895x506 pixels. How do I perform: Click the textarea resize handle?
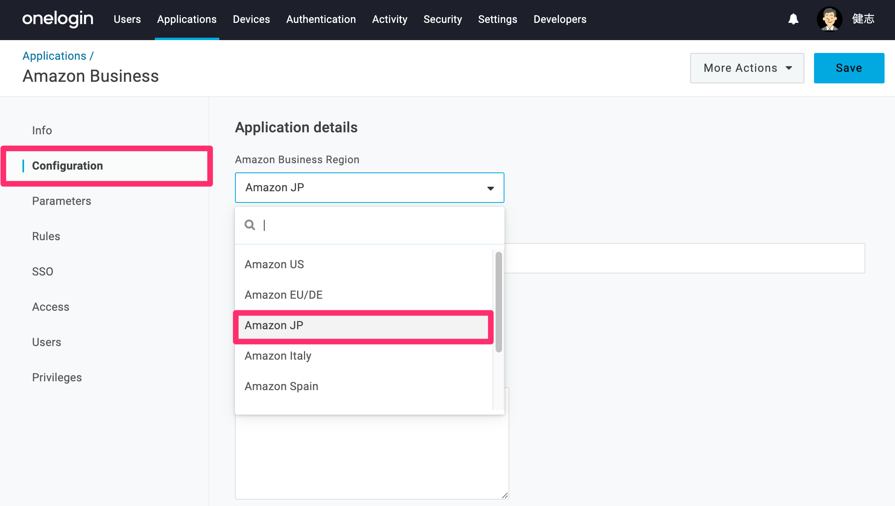505,496
